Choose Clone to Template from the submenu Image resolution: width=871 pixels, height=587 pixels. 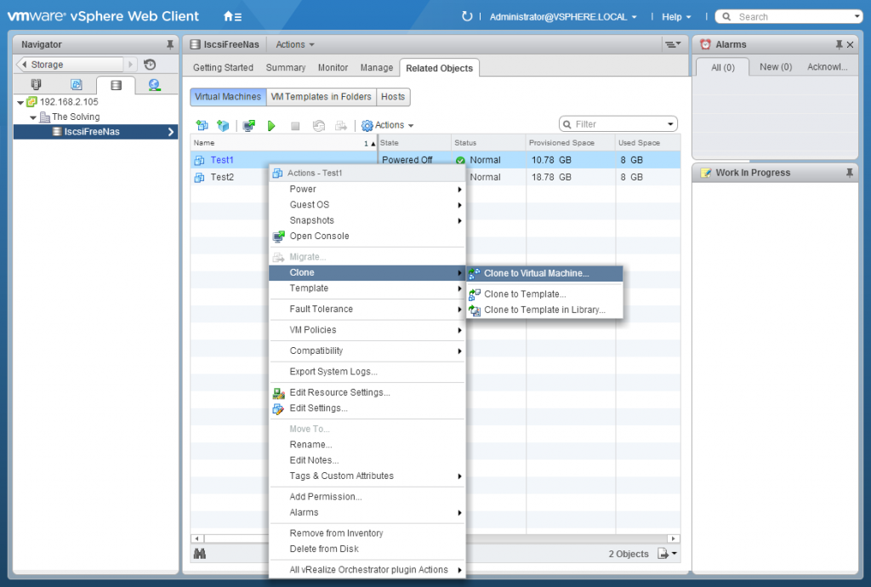click(x=524, y=294)
